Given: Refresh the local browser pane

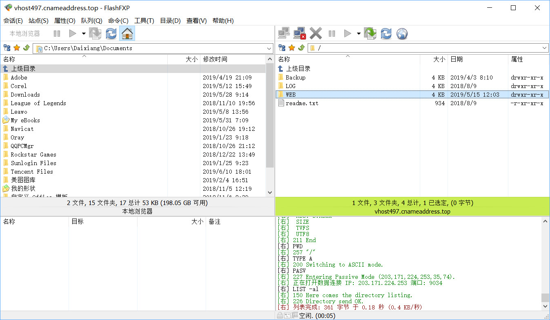Looking at the screenshot, I should click(x=111, y=33).
